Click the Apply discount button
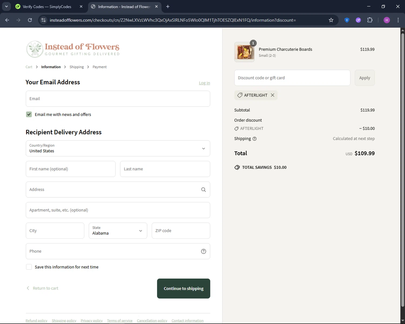405x324 pixels. click(364, 78)
